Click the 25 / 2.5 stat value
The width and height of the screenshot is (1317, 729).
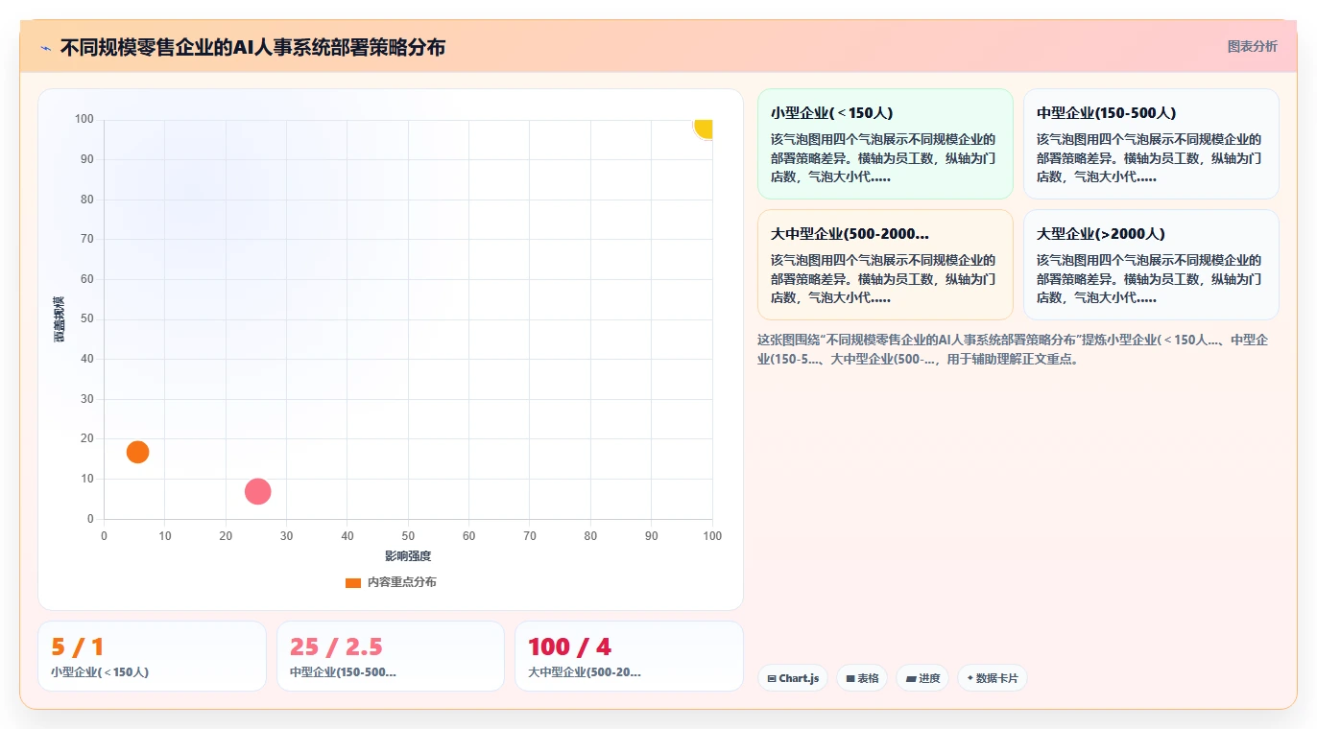tap(336, 647)
